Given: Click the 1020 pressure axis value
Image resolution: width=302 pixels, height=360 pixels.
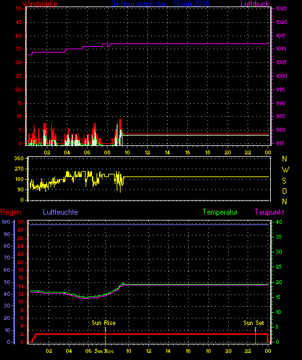Looking at the screenshot, I should click(x=281, y=22).
